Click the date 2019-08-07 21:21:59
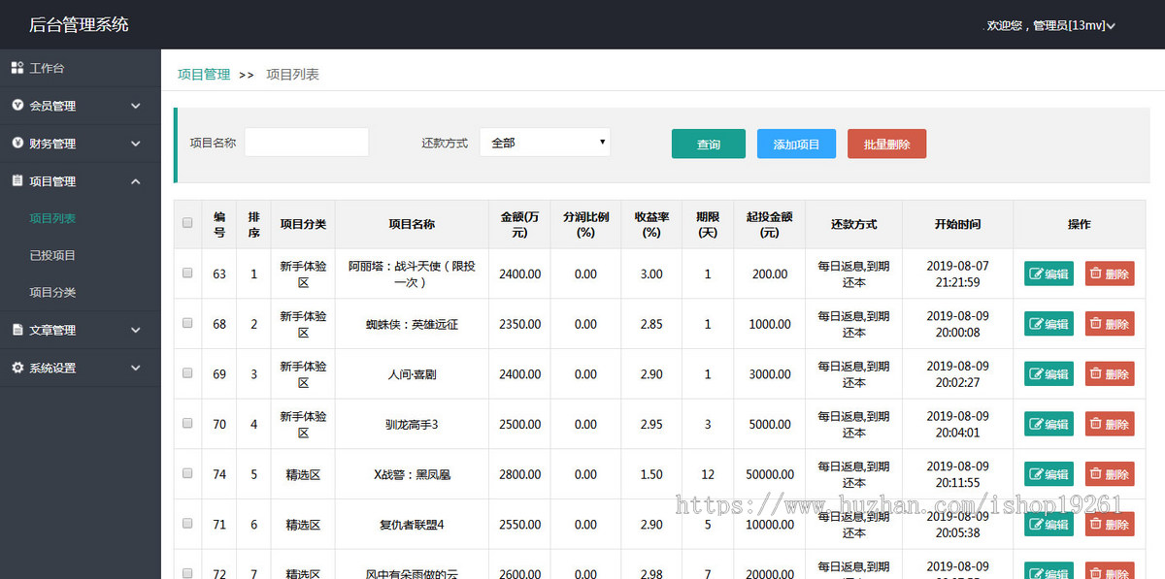1165x579 pixels. [957, 273]
